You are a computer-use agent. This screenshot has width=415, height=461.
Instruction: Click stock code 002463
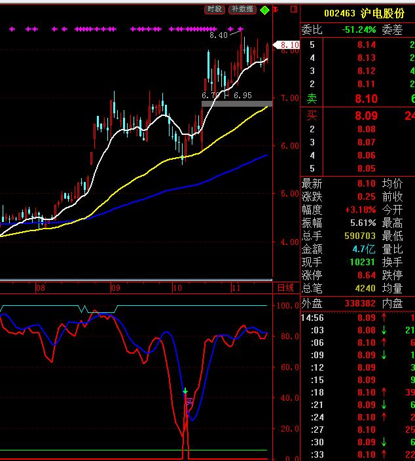(341, 14)
